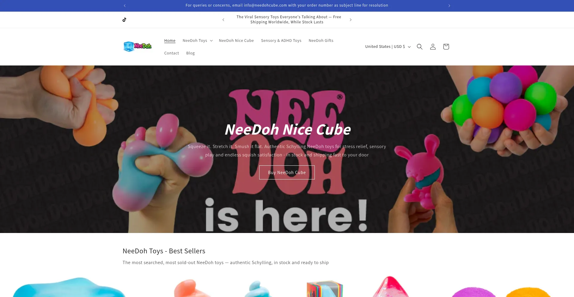This screenshot has width=574, height=297.
Task: Open the NeeDoh Nice Cube menu item
Action: pos(236,41)
